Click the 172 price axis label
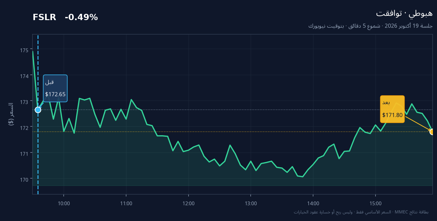Viewport: 437px width, 221px height. (x=24, y=128)
